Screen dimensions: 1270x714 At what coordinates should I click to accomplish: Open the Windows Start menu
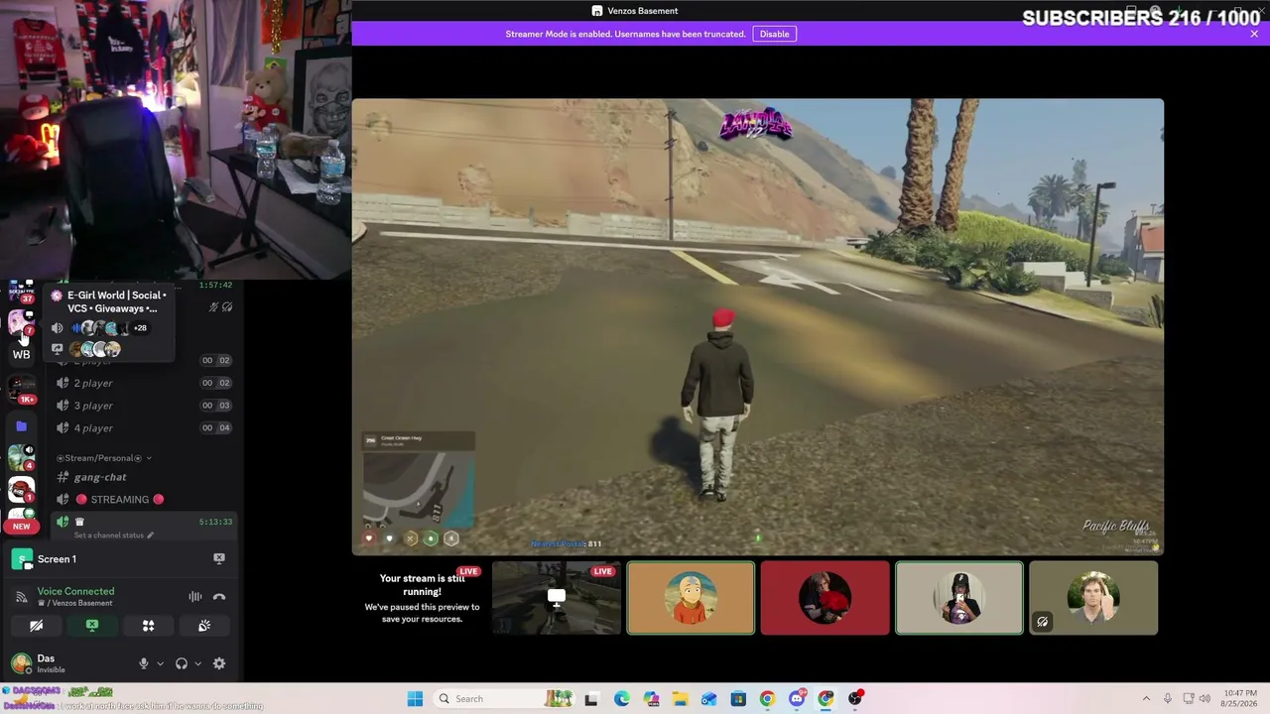pos(415,699)
